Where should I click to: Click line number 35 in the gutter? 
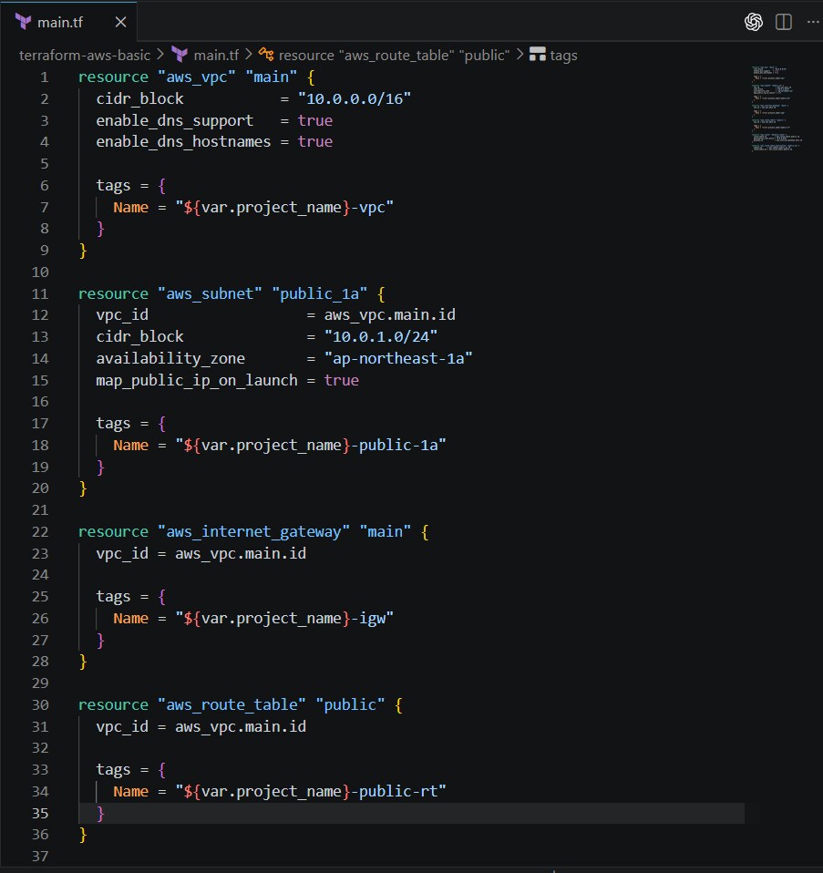[x=40, y=814]
